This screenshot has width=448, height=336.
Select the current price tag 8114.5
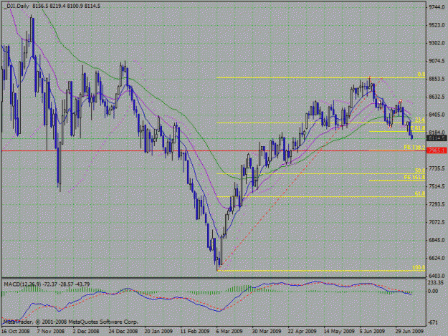437,138
